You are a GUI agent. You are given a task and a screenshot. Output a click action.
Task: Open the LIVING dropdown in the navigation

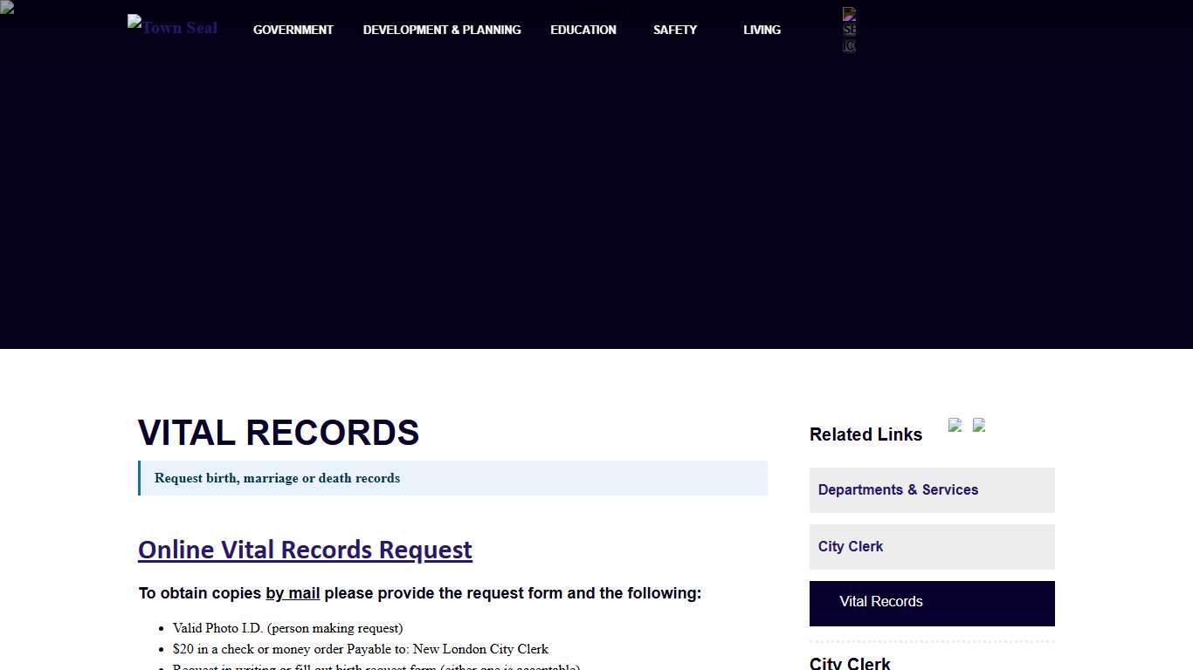[x=762, y=30]
